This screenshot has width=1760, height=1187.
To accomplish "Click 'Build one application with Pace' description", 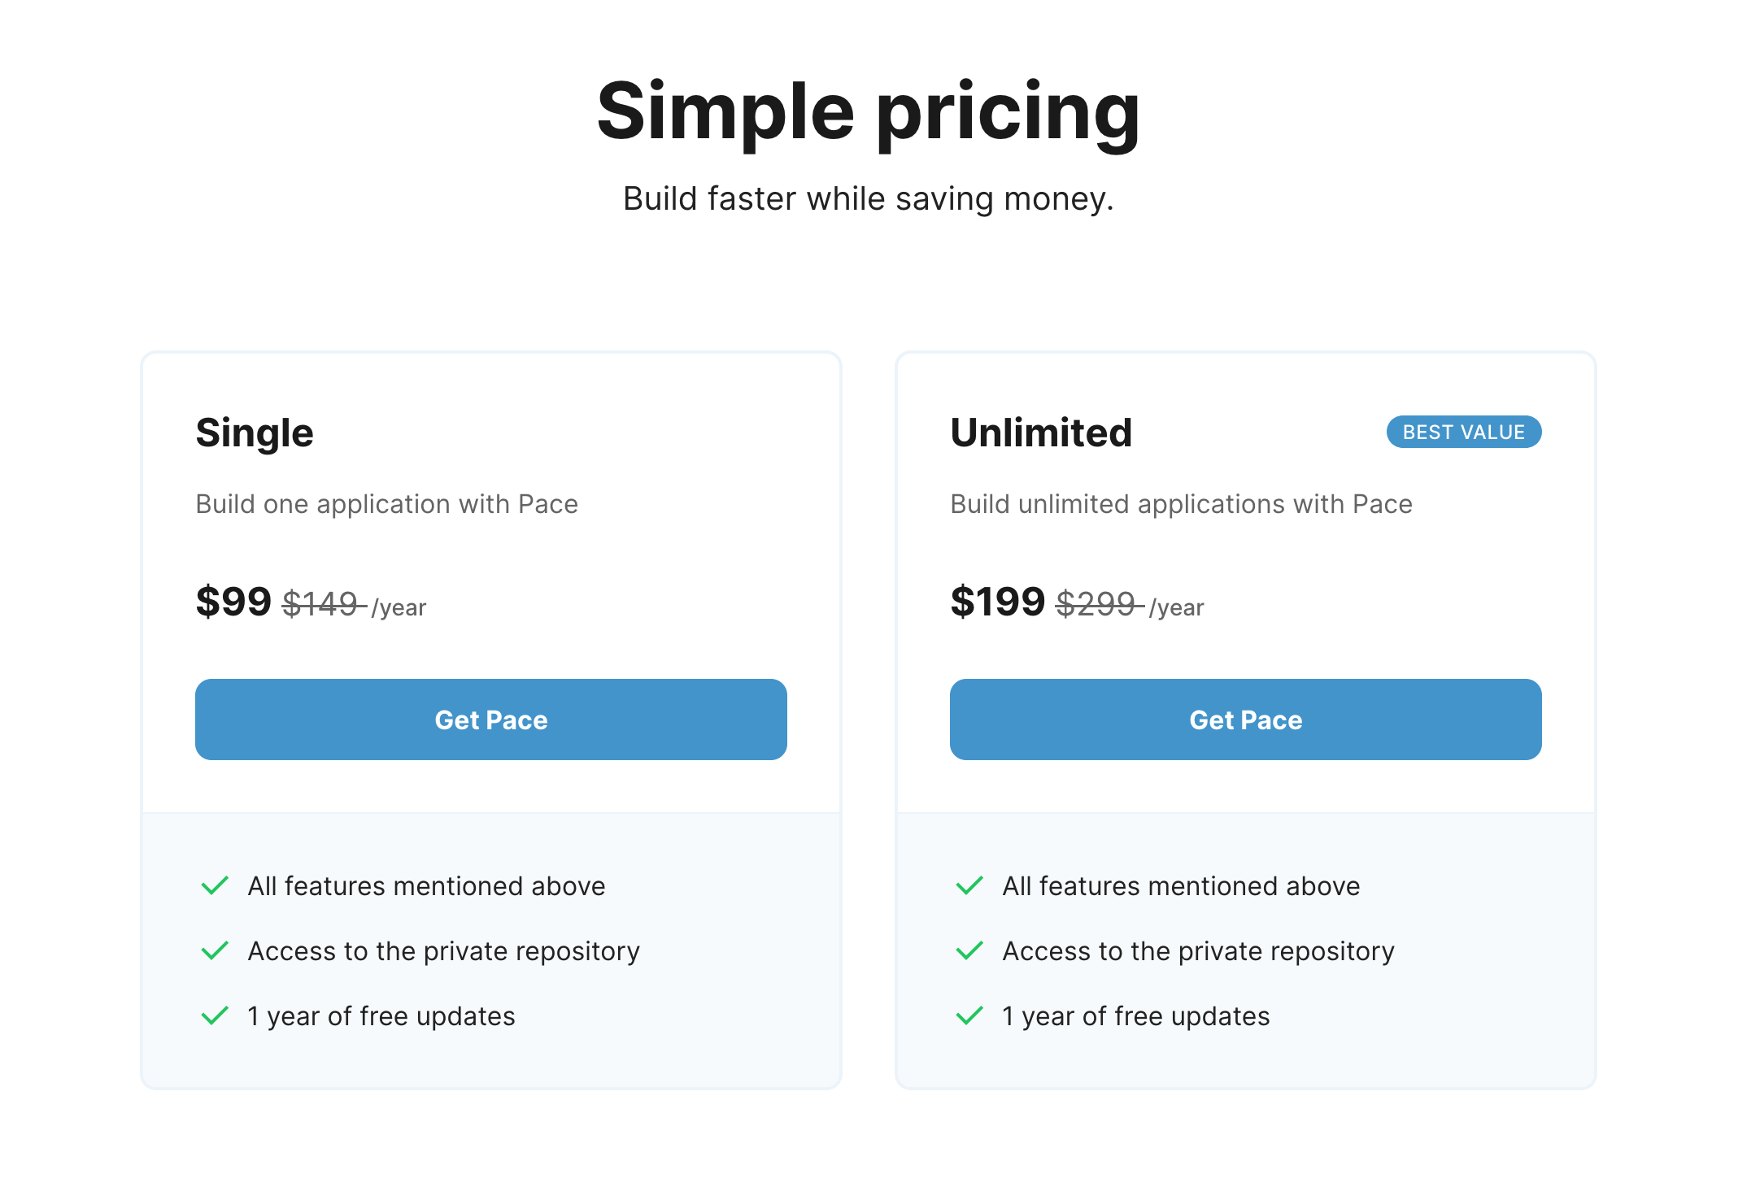I will [387, 504].
